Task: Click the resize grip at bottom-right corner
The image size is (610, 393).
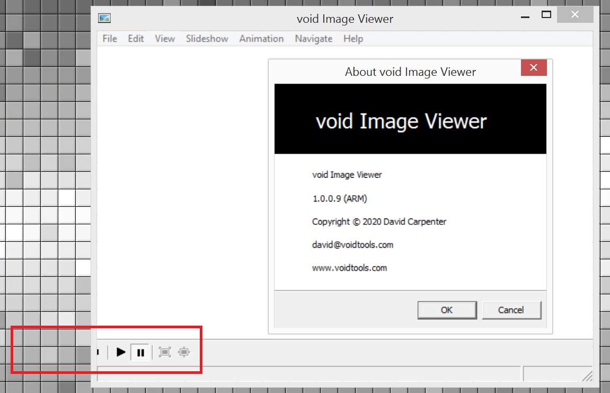Action: click(x=588, y=378)
